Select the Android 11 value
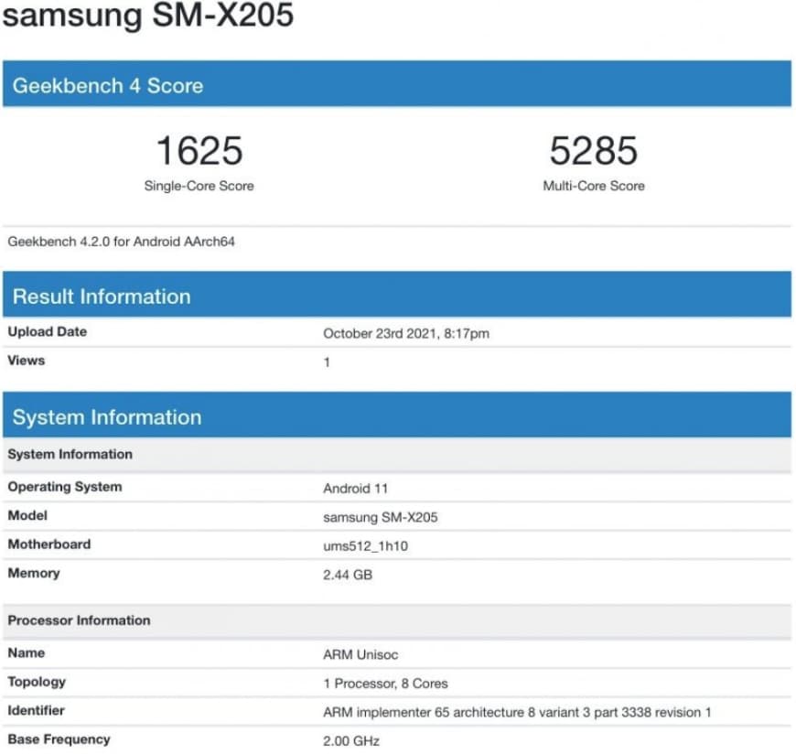This screenshot has width=796, height=754. pos(355,489)
